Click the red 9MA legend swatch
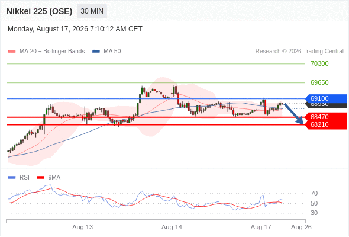 coord(40,178)
